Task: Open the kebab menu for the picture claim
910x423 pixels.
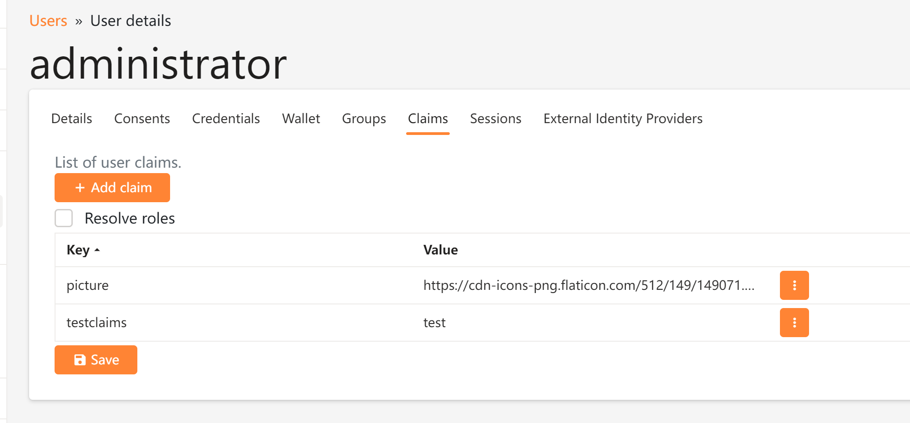Action: pyautogui.click(x=794, y=285)
